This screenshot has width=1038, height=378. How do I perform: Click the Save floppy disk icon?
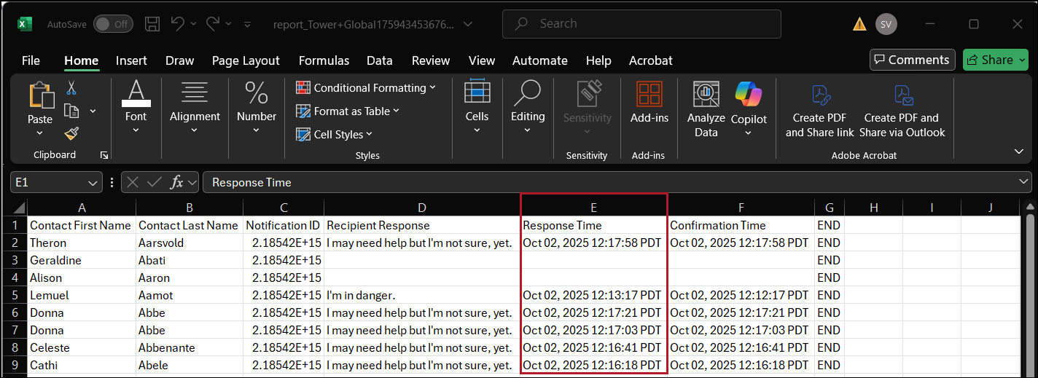point(152,24)
